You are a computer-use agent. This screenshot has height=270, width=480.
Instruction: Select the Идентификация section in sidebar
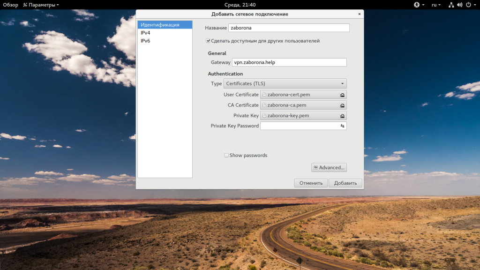(160, 25)
